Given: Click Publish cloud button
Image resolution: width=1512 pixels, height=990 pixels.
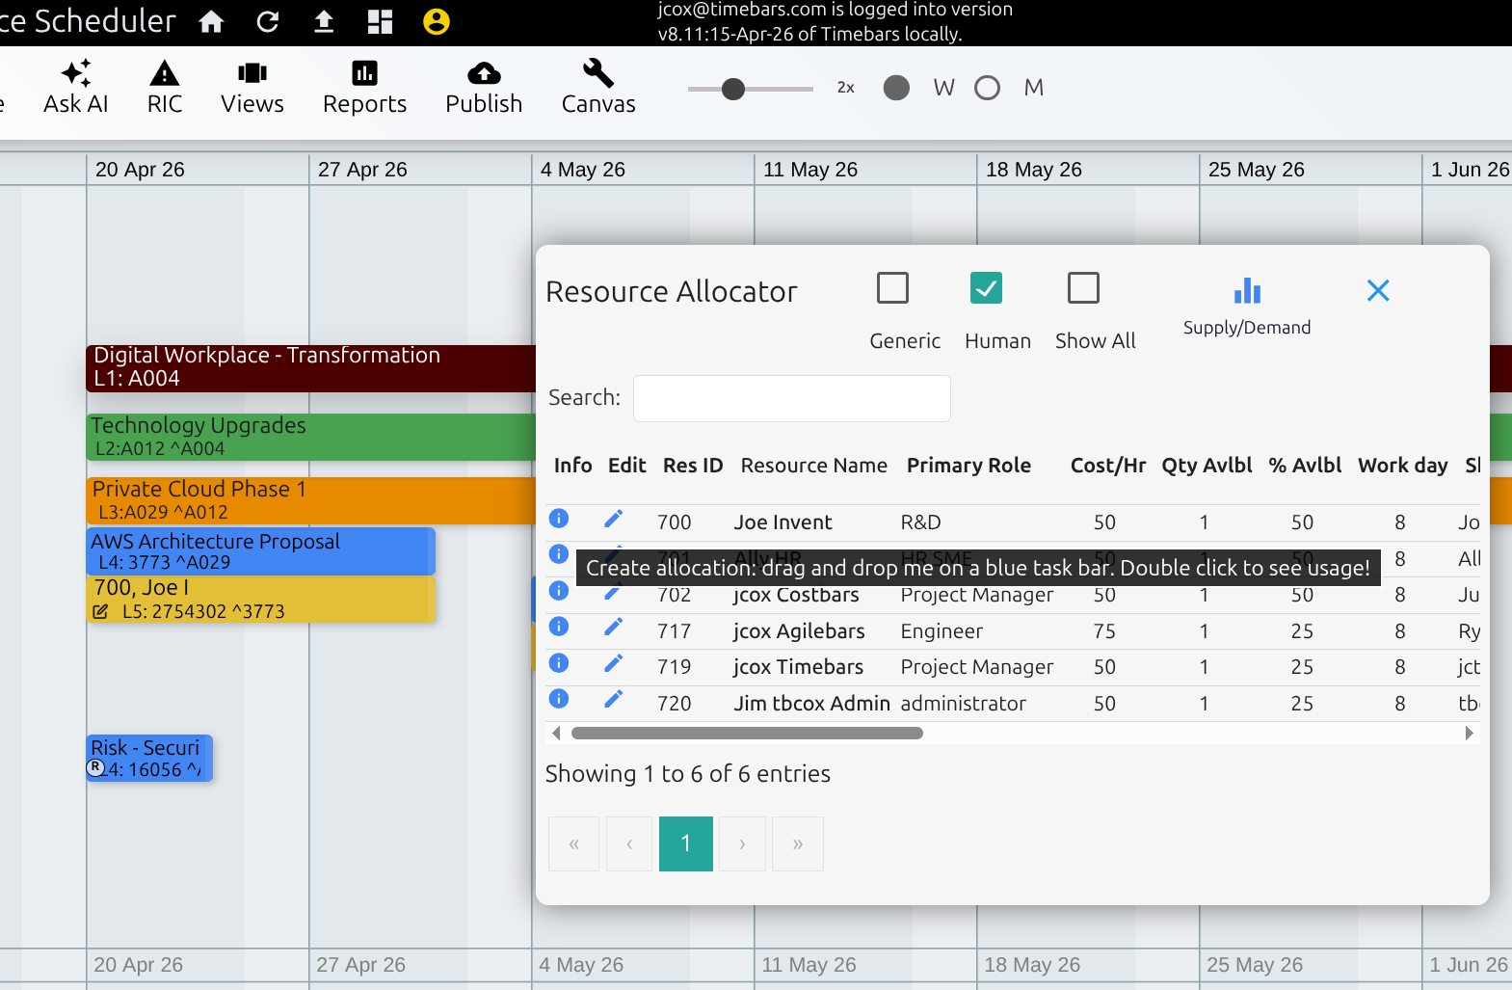Looking at the screenshot, I should pyautogui.click(x=484, y=88).
